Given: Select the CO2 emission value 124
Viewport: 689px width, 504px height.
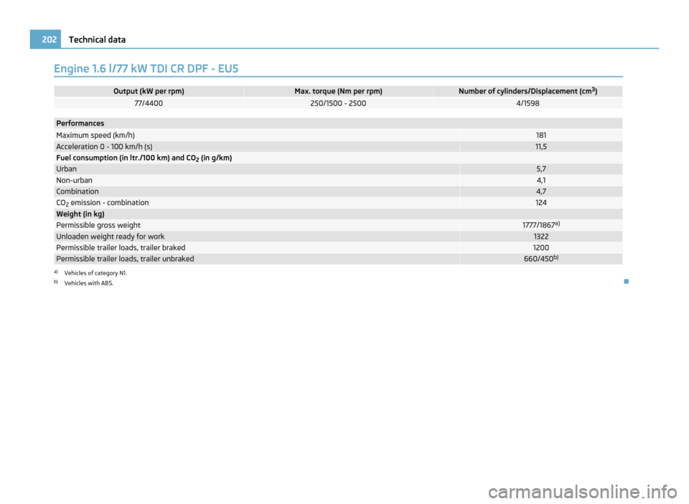Looking at the screenshot, I should [x=541, y=203].
